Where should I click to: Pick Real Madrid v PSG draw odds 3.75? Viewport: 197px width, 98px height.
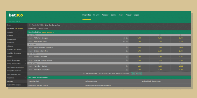point(160,41)
